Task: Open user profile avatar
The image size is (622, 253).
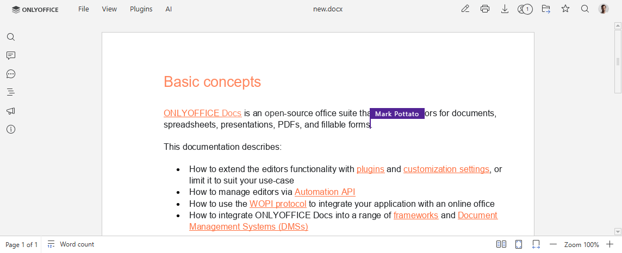Action: (x=604, y=9)
